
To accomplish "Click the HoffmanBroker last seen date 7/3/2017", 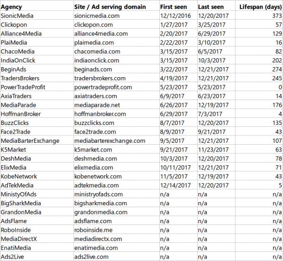I will pyautogui.click(x=216, y=114).
